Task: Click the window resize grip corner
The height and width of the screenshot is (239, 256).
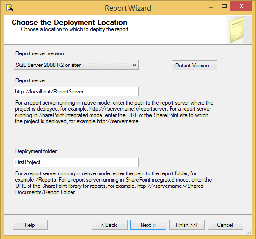Action: coord(249,232)
